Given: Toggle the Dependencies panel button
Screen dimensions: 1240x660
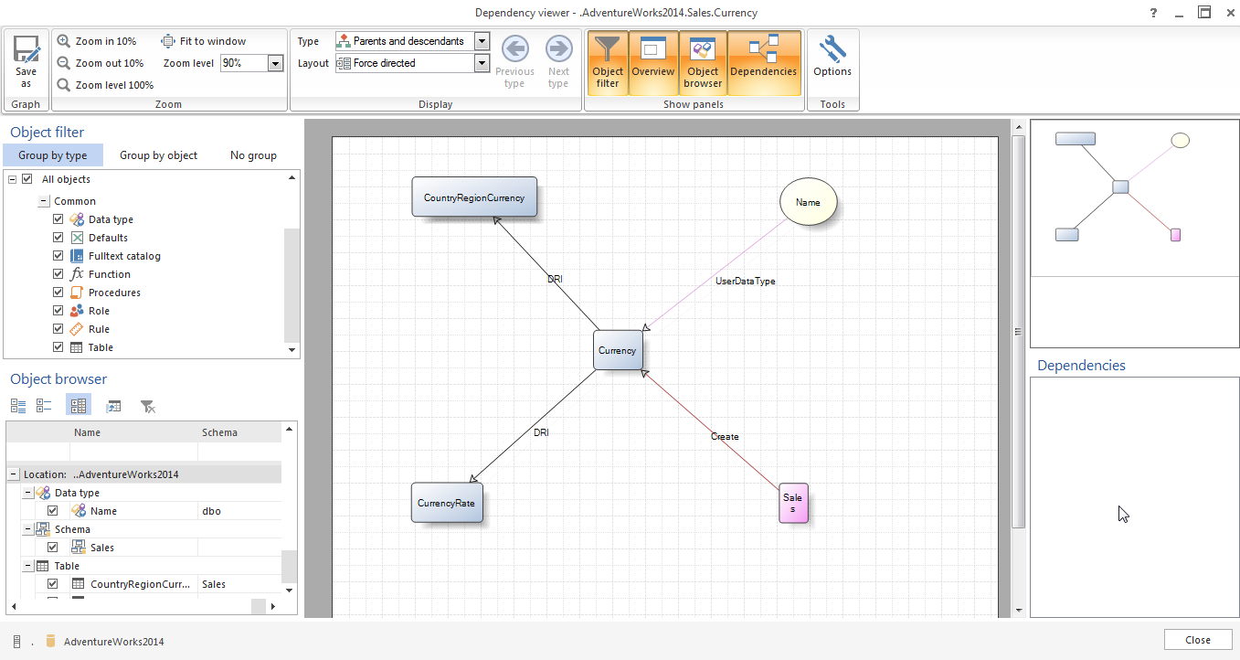Looking at the screenshot, I should (764, 63).
